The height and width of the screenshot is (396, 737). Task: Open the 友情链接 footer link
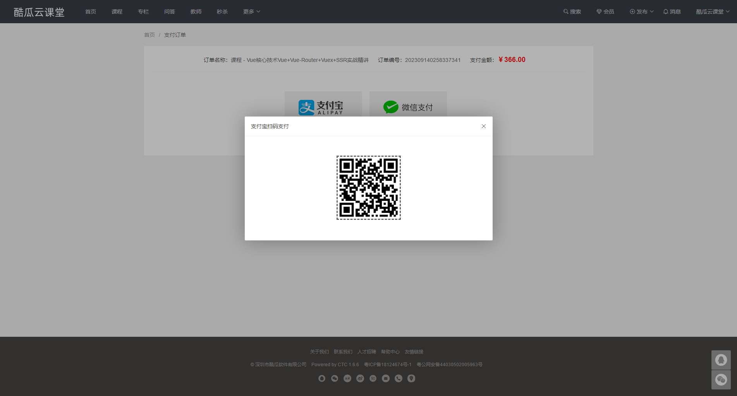pos(414,352)
